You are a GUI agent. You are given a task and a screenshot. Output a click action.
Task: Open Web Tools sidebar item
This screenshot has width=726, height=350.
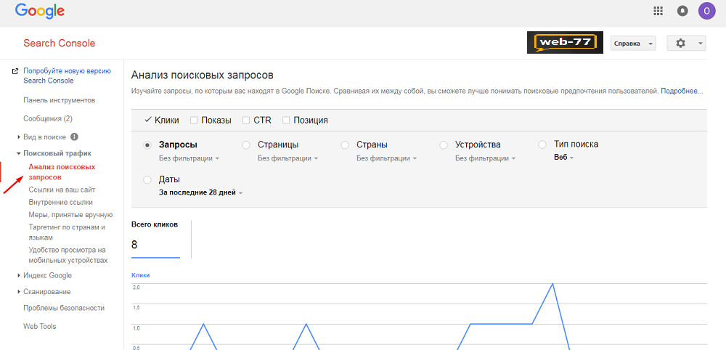coord(39,326)
